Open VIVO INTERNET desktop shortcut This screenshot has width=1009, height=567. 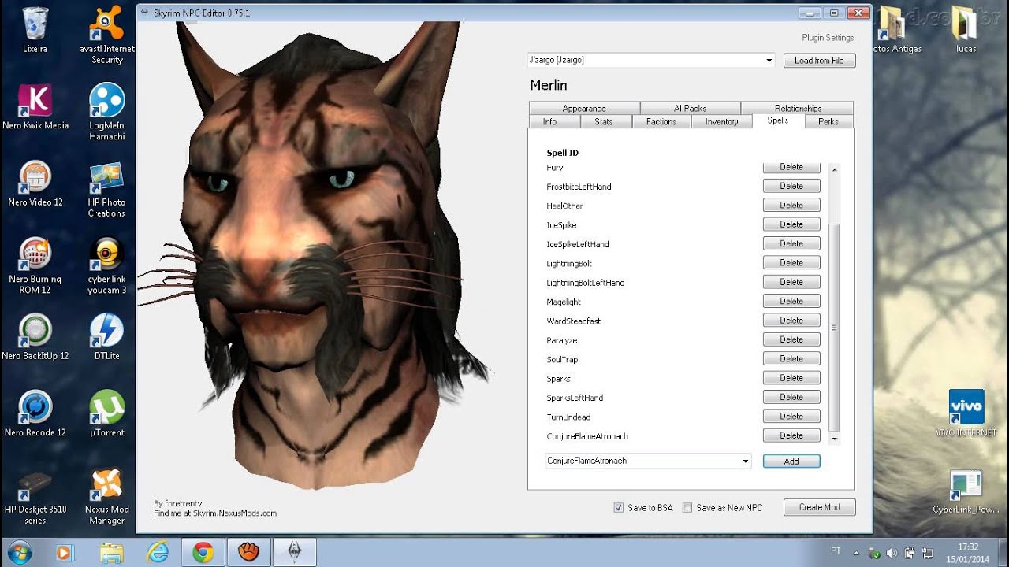tap(966, 413)
